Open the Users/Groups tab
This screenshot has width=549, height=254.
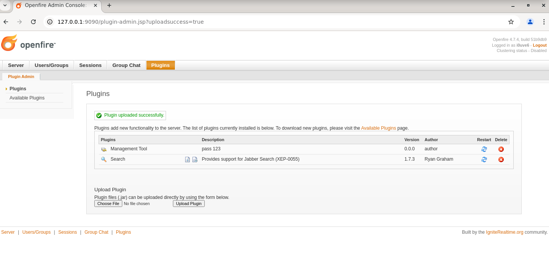click(51, 65)
